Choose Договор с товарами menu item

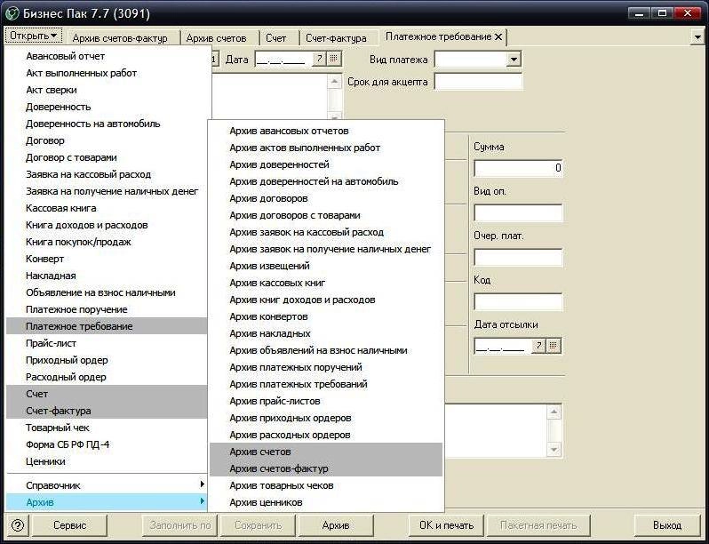pyautogui.click(x=107, y=157)
